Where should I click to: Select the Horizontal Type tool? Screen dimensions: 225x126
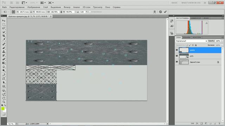click(4, 79)
